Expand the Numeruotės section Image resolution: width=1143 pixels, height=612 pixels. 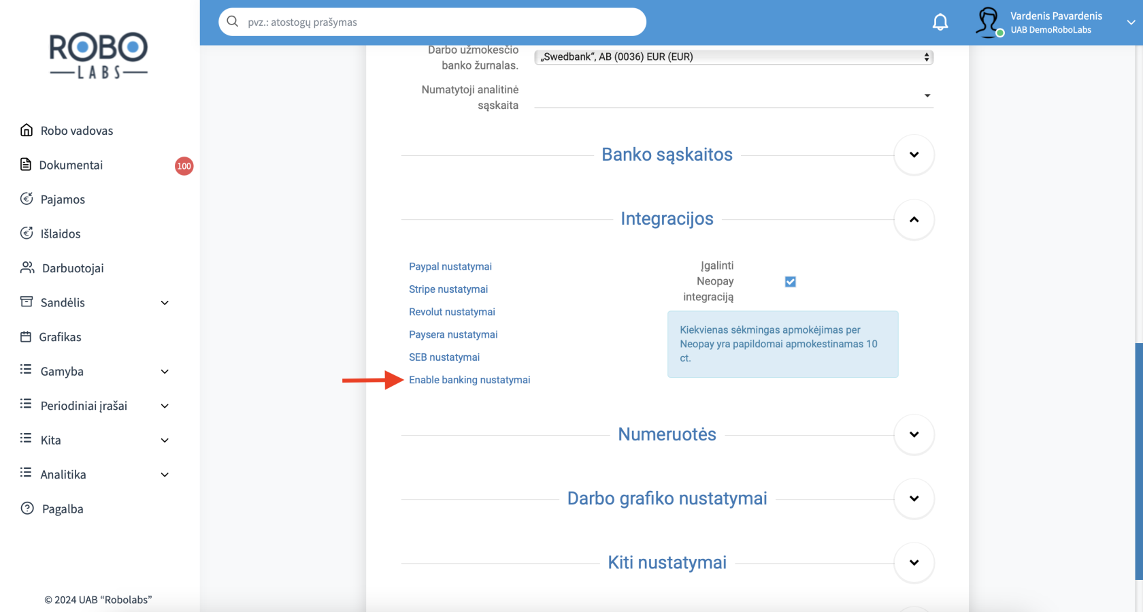tap(914, 434)
